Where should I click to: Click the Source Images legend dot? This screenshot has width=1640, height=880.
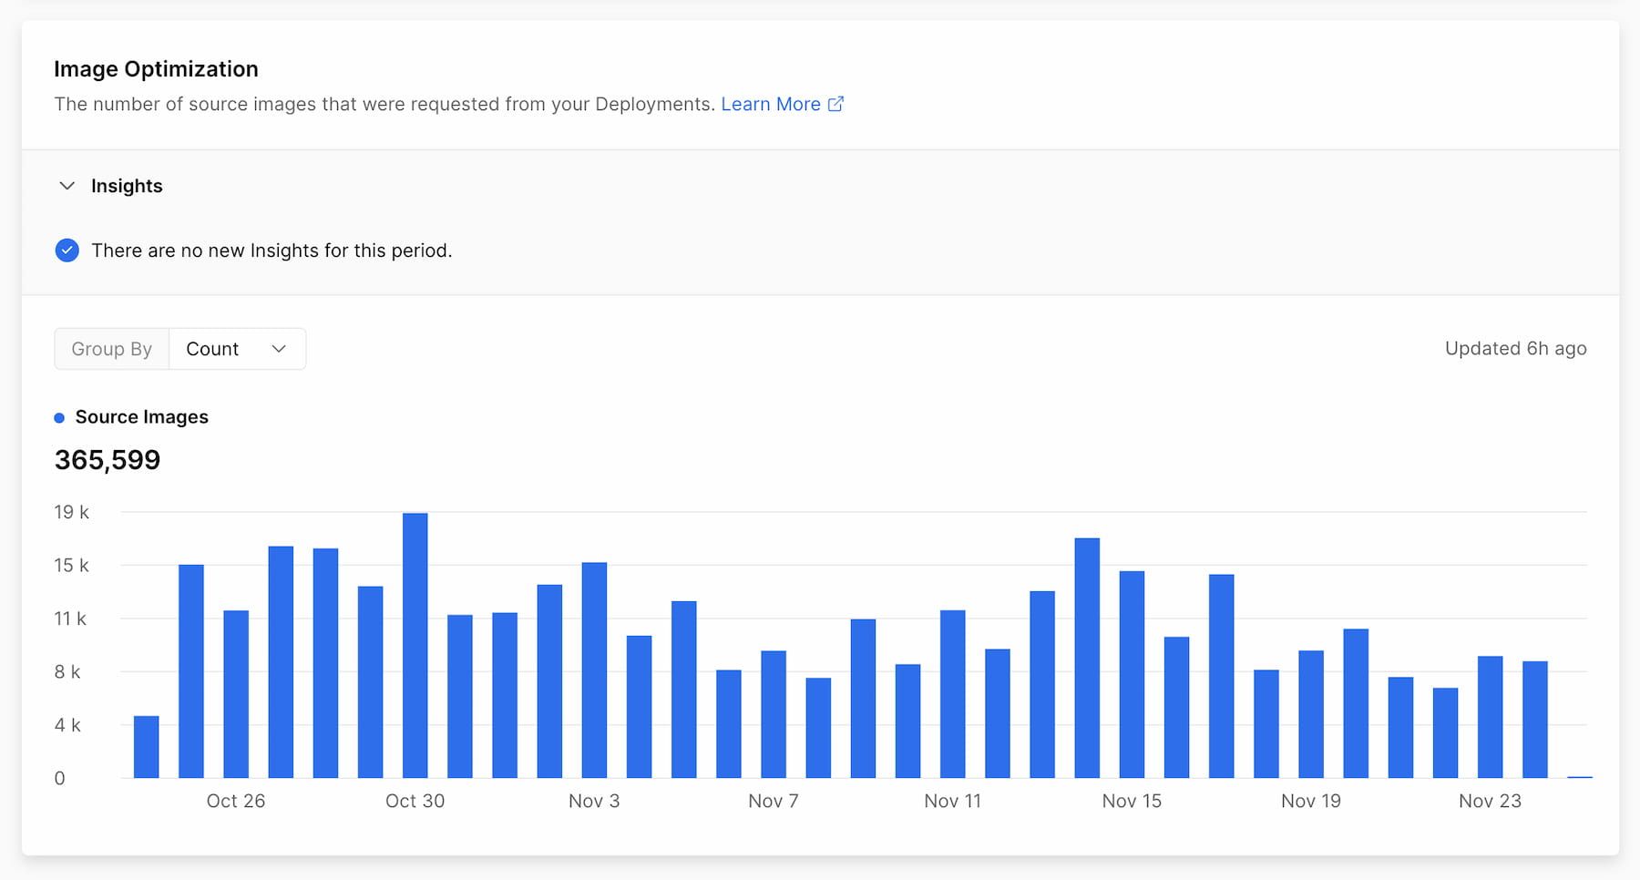click(59, 418)
